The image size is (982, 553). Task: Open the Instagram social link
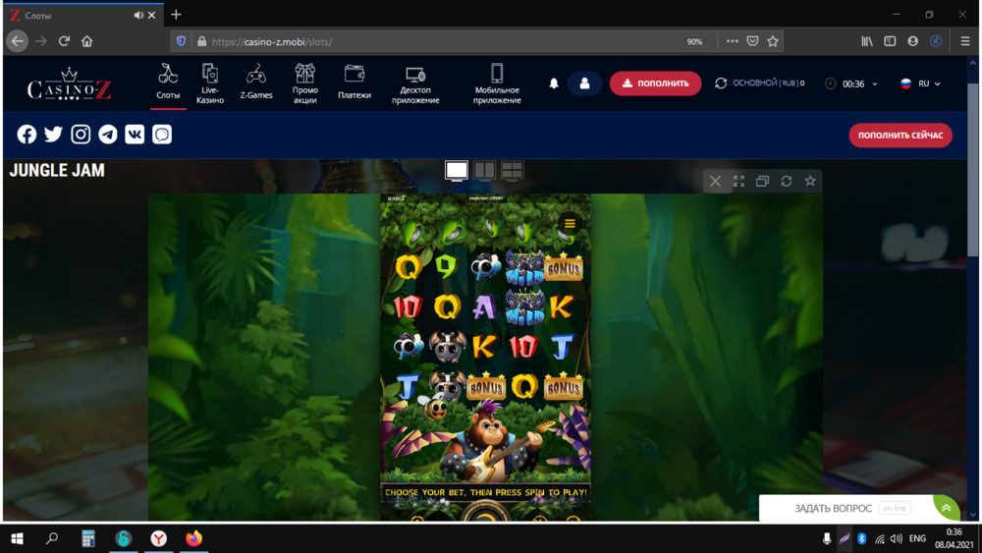pyautogui.click(x=81, y=134)
